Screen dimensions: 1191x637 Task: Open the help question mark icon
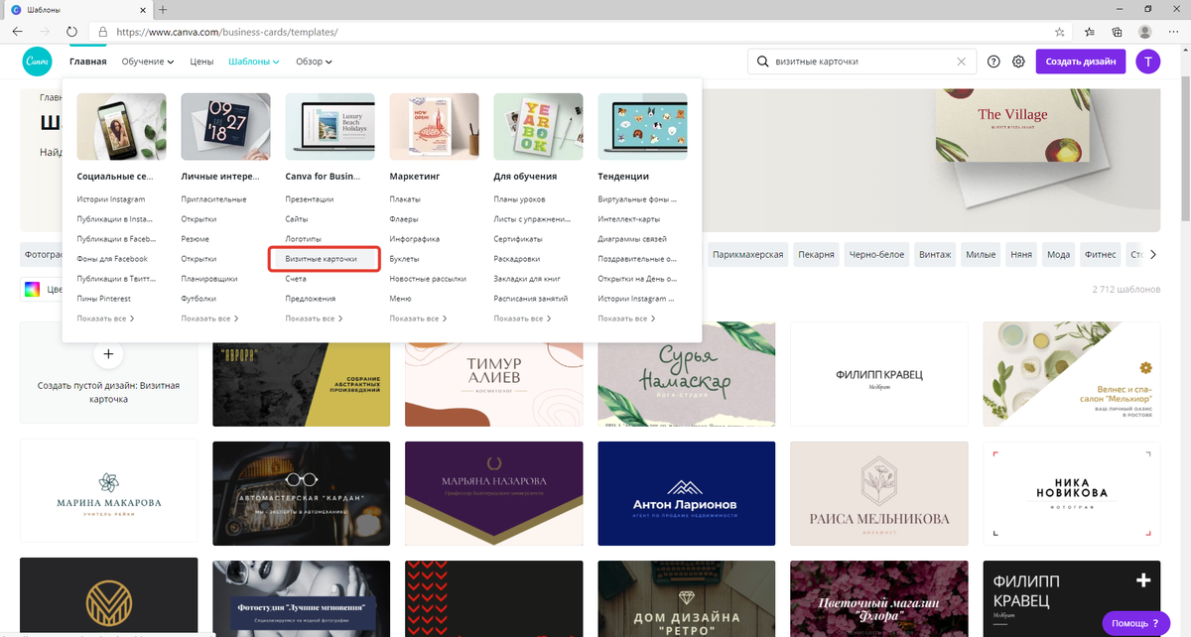pyautogui.click(x=993, y=62)
